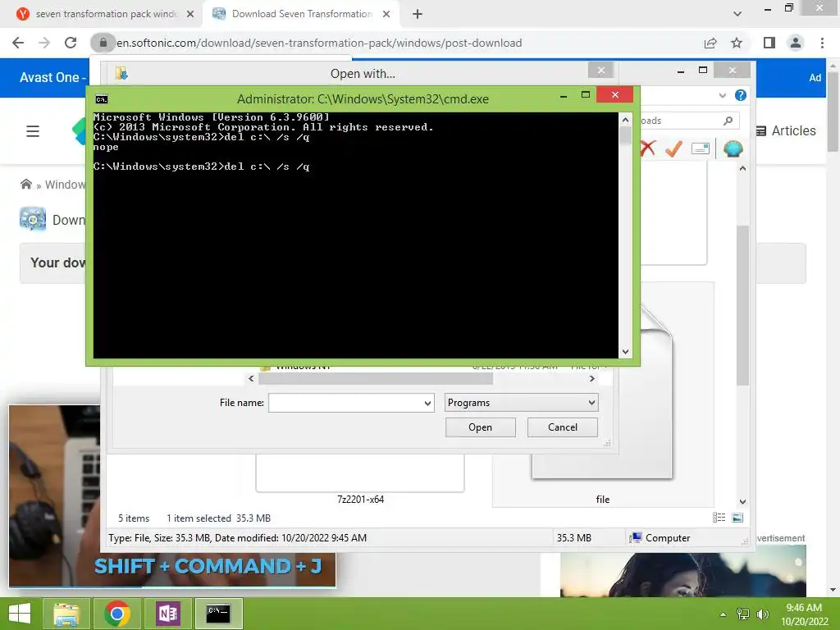Click the SHIFT + COMMAND + J video overlay
840x630 pixels.
[x=208, y=566]
